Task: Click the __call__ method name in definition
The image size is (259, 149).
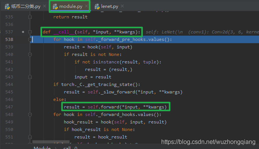Action: 64,32
